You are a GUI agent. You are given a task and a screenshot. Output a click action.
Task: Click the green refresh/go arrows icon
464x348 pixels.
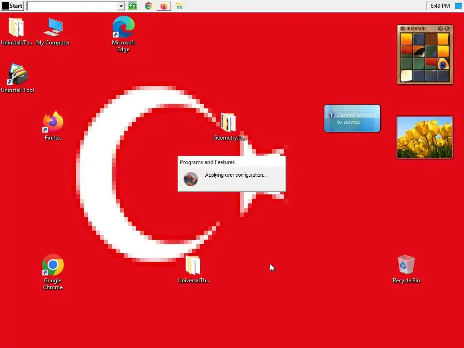pos(133,6)
